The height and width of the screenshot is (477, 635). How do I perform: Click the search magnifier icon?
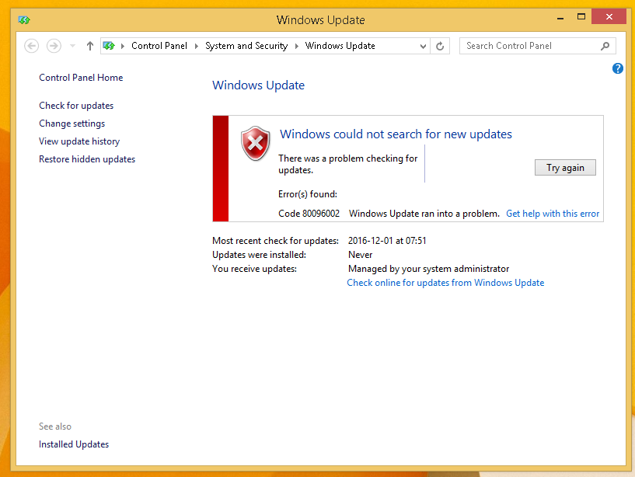tap(605, 46)
